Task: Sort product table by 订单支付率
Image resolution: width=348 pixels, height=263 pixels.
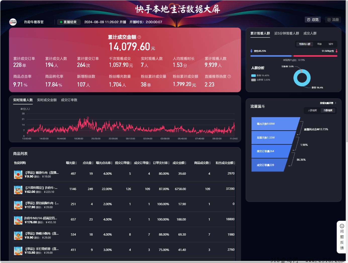Action: (161, 163)
